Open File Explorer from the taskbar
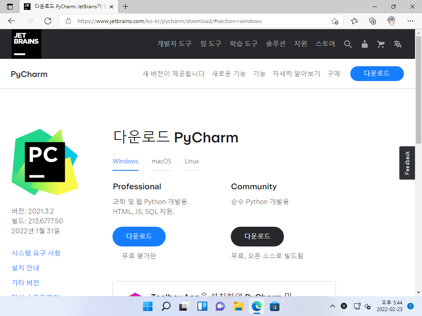422x316 pixels. pos(239,306)
